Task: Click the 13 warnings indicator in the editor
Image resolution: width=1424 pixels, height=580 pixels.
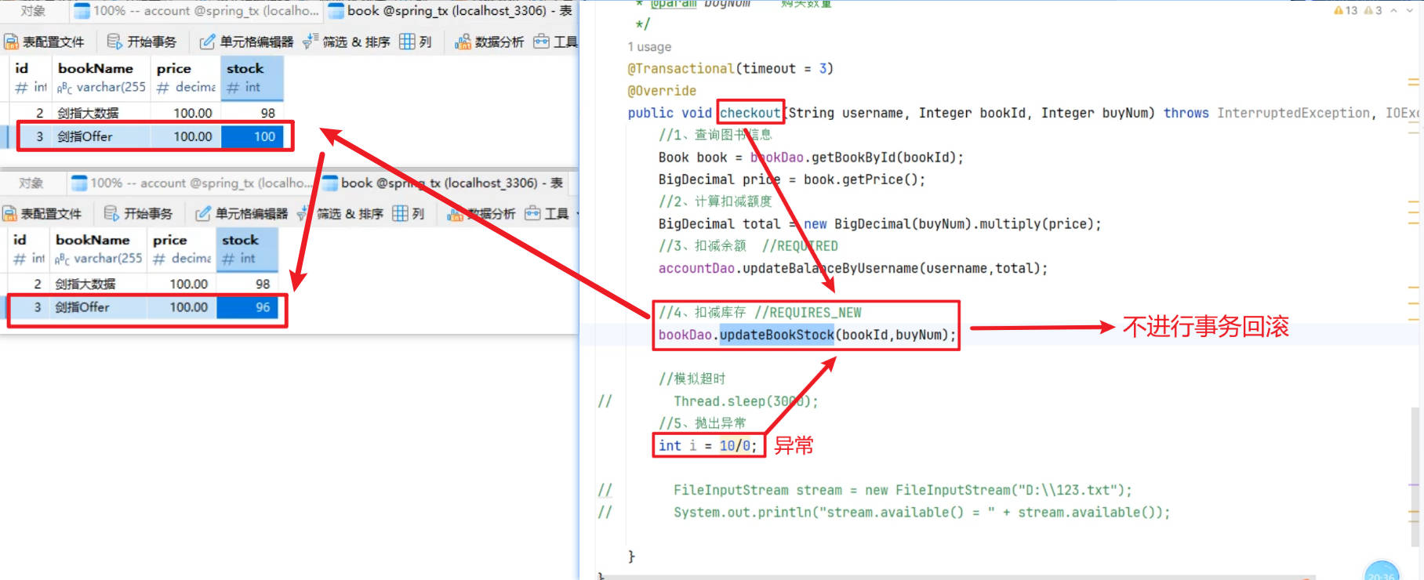Action: tap(1346, 10)
